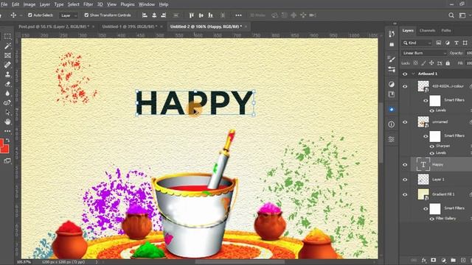Viewport: 472px width, 265px height.
Task: Align horizontal centers icon in options bar
Action: click(x=154, y=15)
